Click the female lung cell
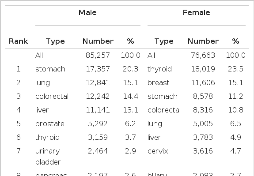 [155, 124]
